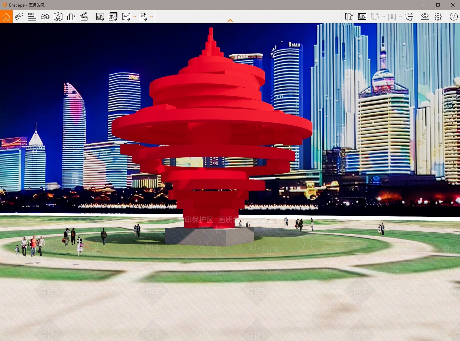Open View Management binoculars icon

pyautogui.click(x=45, y=17)
